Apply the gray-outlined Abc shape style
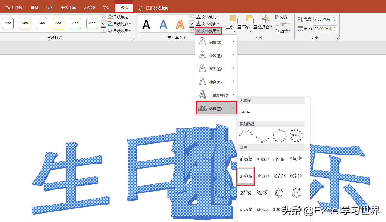This screenshot has width=386, height=222. (42, 23)
